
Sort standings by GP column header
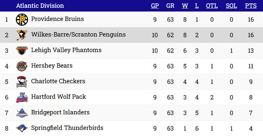point(155,6)
